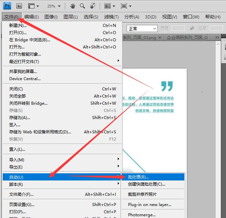
Task: Show more document tabs with >> arrows
Action: pos(217,38)
